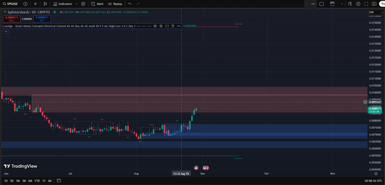This screenshot has height=185, width=385.
Task: Open SPSUSD symbol search
Action: coord(10,4)
